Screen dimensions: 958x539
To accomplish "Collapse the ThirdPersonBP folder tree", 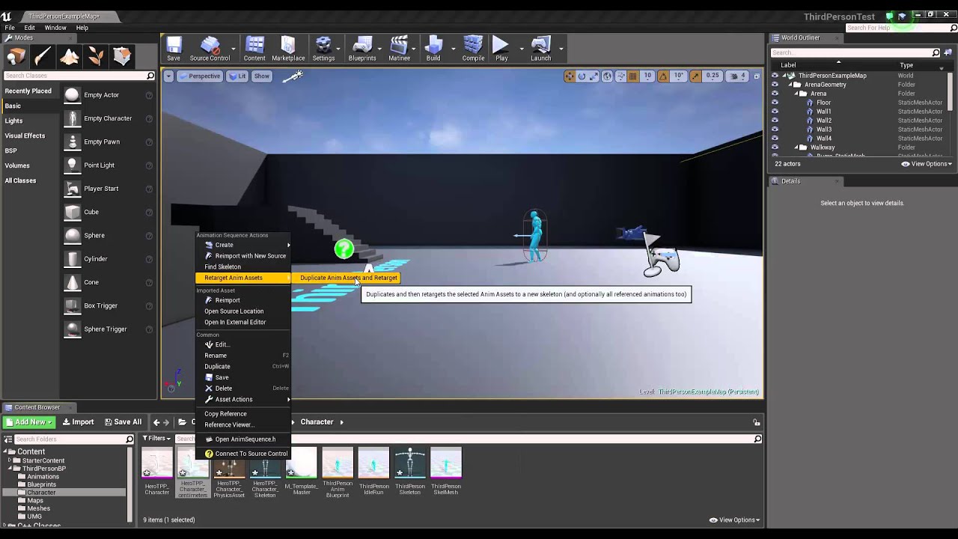I will coord(10,469).
